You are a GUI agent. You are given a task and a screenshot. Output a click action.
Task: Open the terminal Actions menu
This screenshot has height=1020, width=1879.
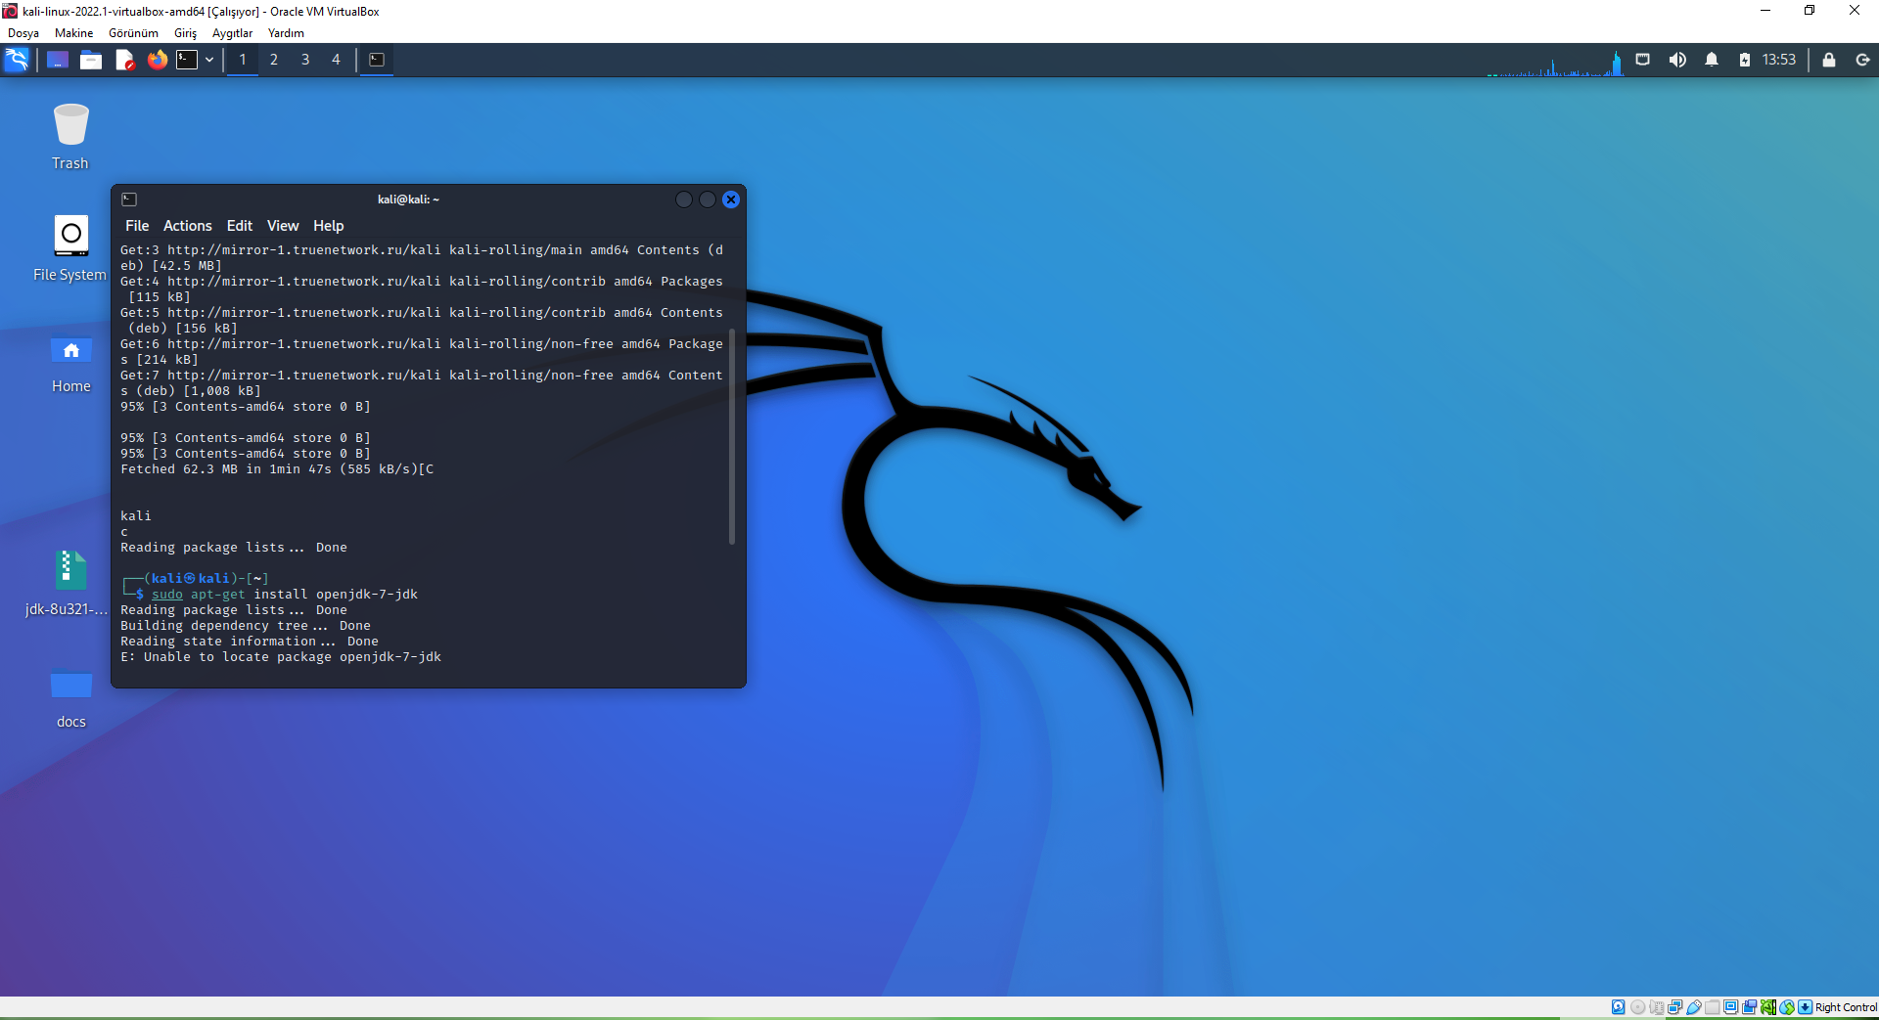(188, 226)
